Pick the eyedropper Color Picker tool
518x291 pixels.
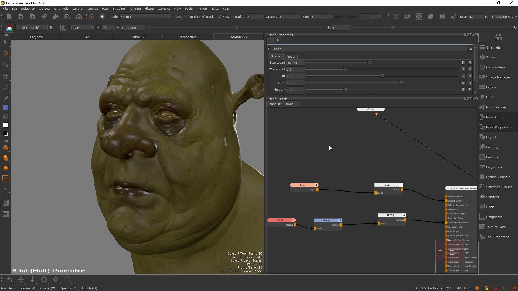(5, 99)
